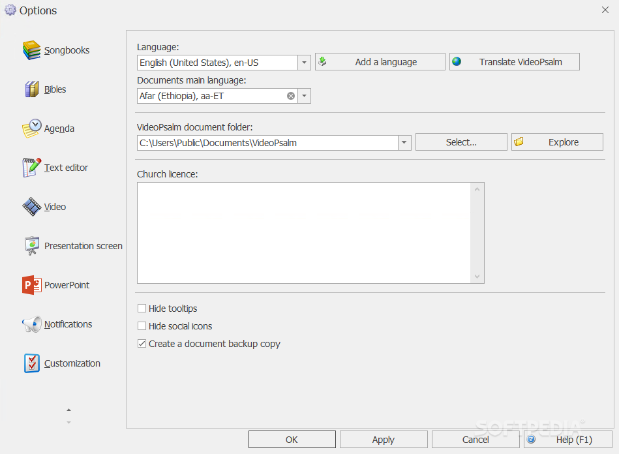Screen dimensions: 619x454
Task: Confirm settings with the OK button
Action: 292,440
